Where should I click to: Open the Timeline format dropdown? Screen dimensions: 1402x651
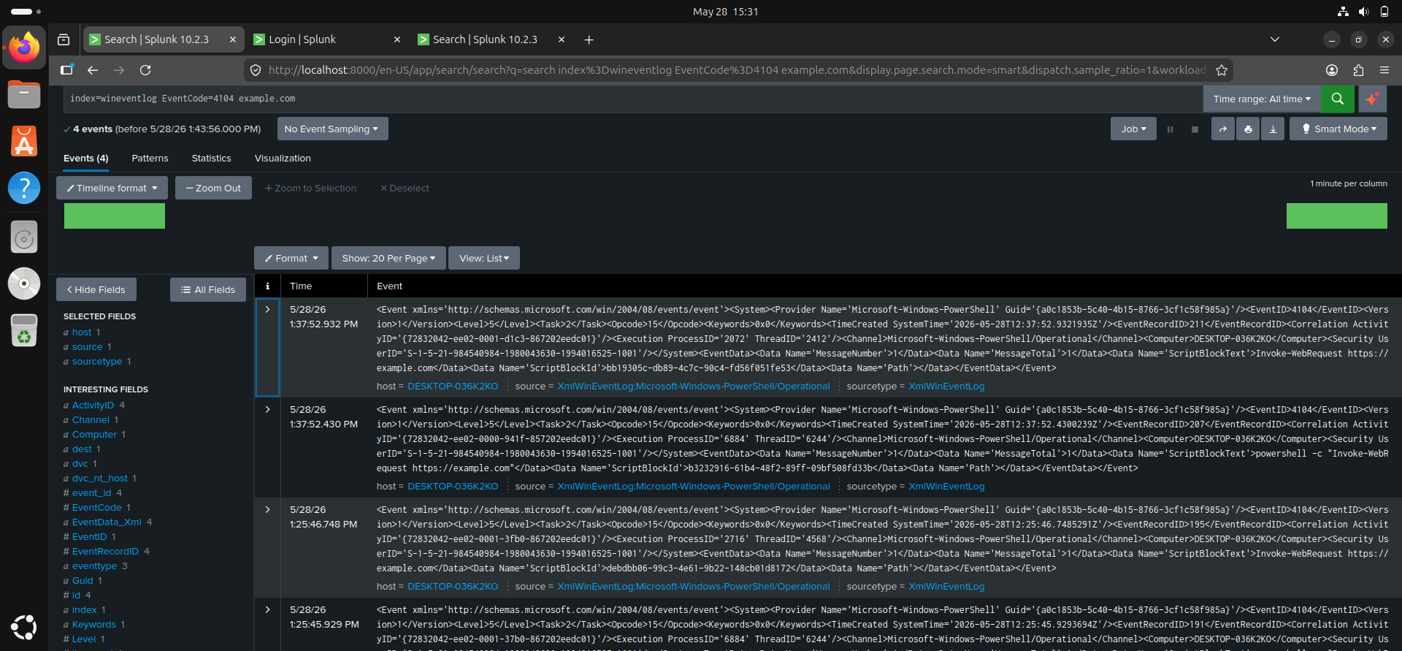(x=112, y=188)
